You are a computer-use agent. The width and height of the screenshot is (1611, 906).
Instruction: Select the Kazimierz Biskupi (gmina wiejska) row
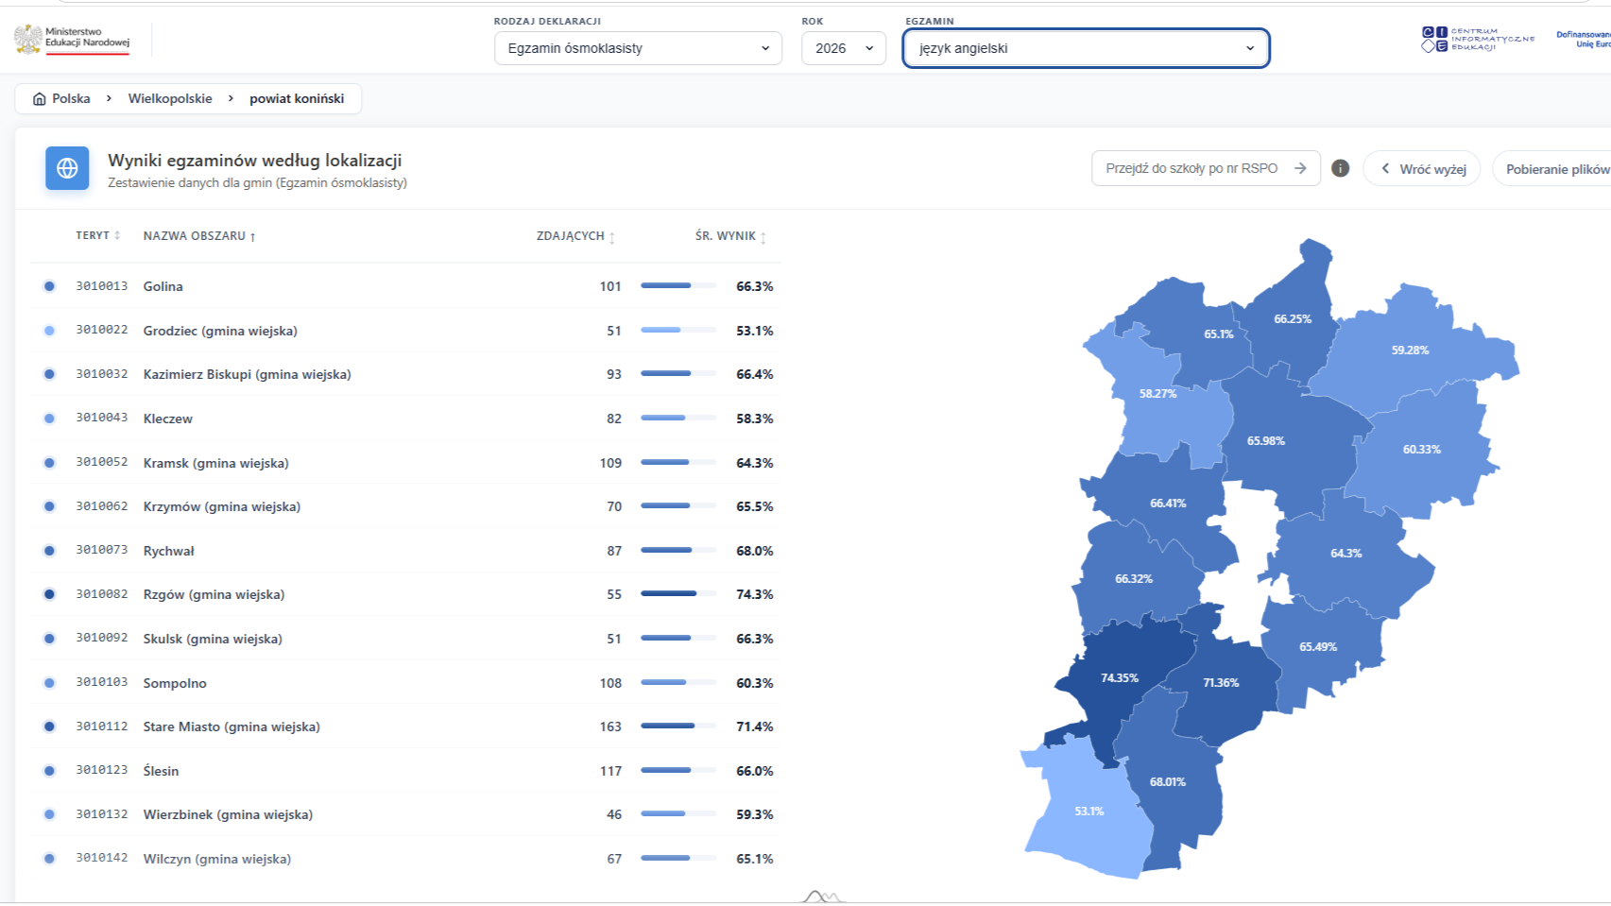tap(404, 374)
